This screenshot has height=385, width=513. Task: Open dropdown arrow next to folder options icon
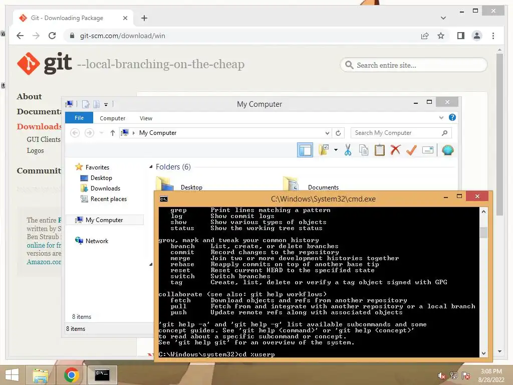[x=336, y=150]
